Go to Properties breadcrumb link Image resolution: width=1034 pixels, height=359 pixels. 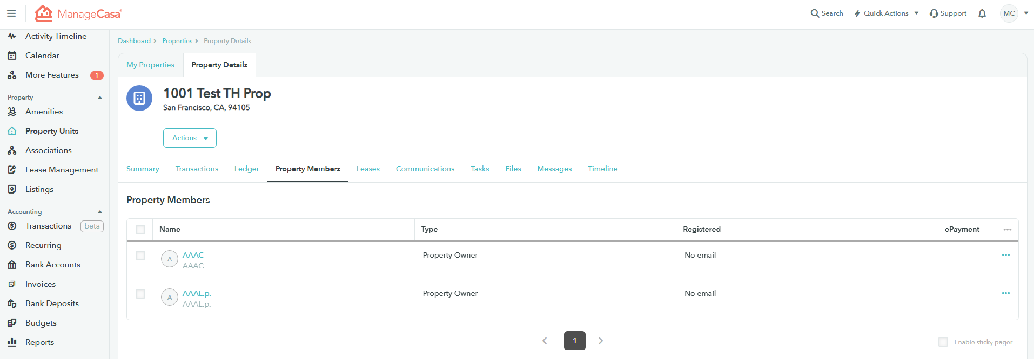point(177,41)
